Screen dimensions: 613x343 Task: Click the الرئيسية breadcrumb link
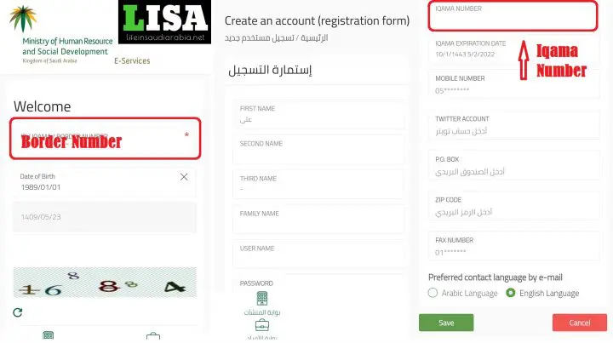[x=314, y=38]
